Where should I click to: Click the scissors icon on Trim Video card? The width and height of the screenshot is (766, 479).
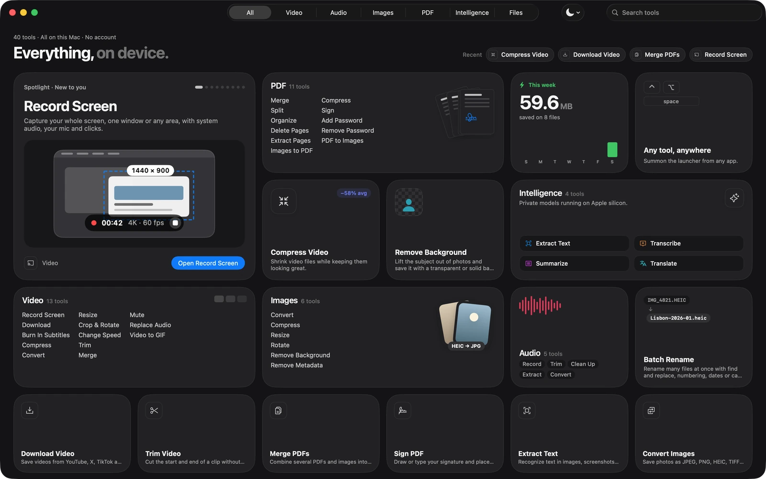click(x=154, y=411)
